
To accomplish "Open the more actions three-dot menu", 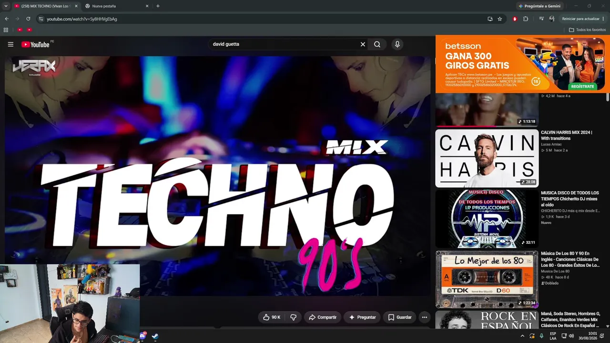I will 424,317.
